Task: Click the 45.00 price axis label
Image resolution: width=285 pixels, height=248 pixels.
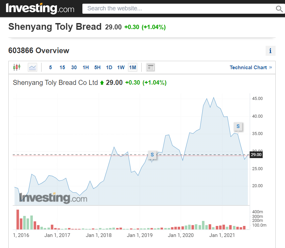Action: coord(258,99)
